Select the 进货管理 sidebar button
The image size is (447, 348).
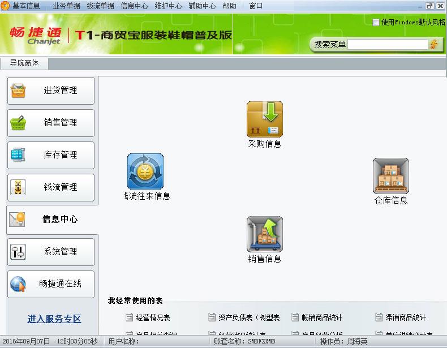[x=51, y=91]
